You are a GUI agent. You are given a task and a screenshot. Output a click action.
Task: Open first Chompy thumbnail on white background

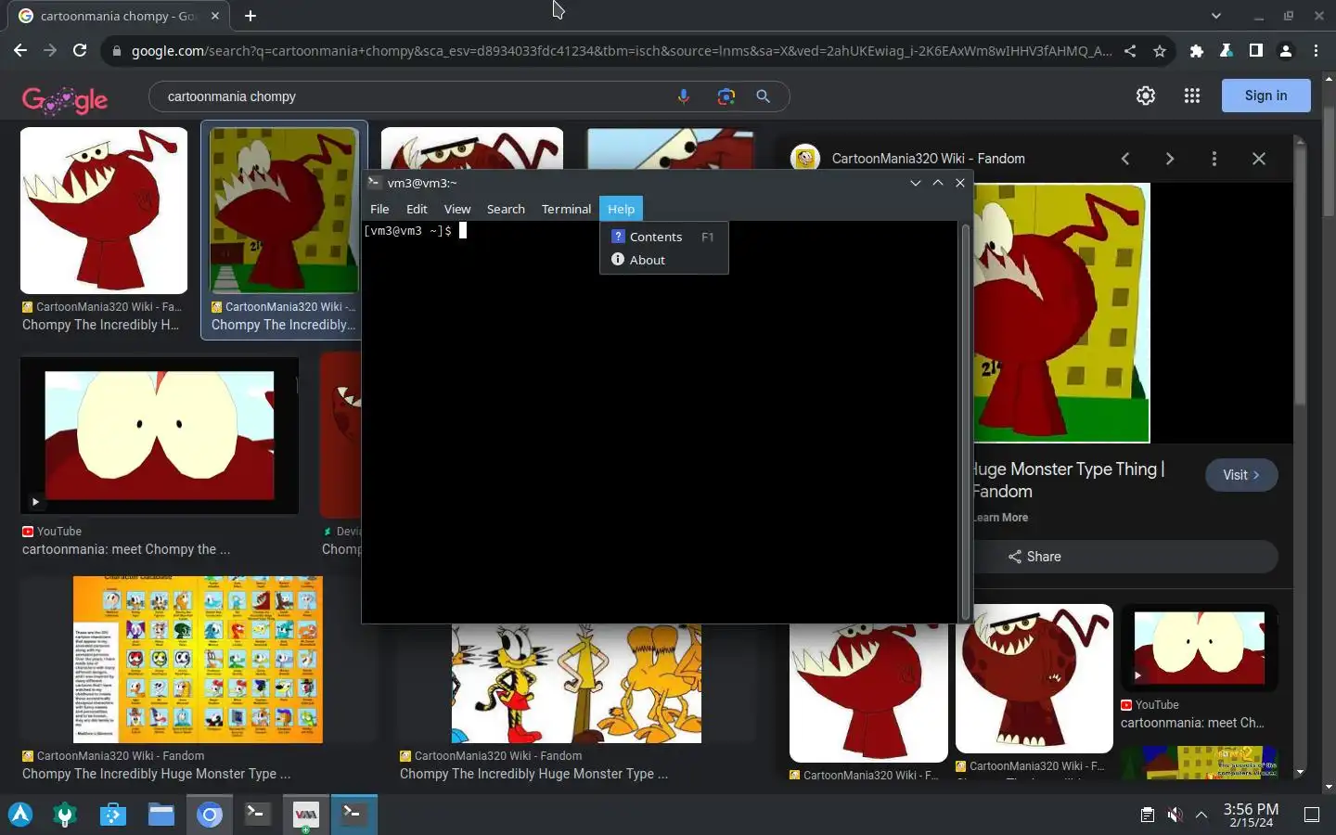point(104,211)
